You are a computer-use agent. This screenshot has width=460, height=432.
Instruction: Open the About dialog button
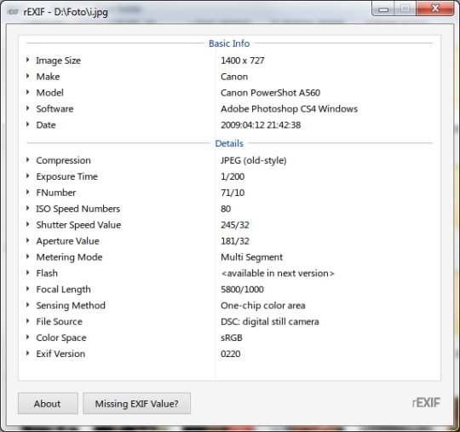[48, 404]
